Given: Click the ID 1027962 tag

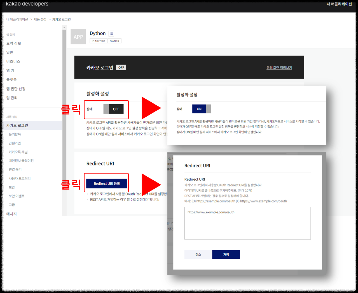Looking at the screenshot, I should pyautogui.click(x=98, y=41).
